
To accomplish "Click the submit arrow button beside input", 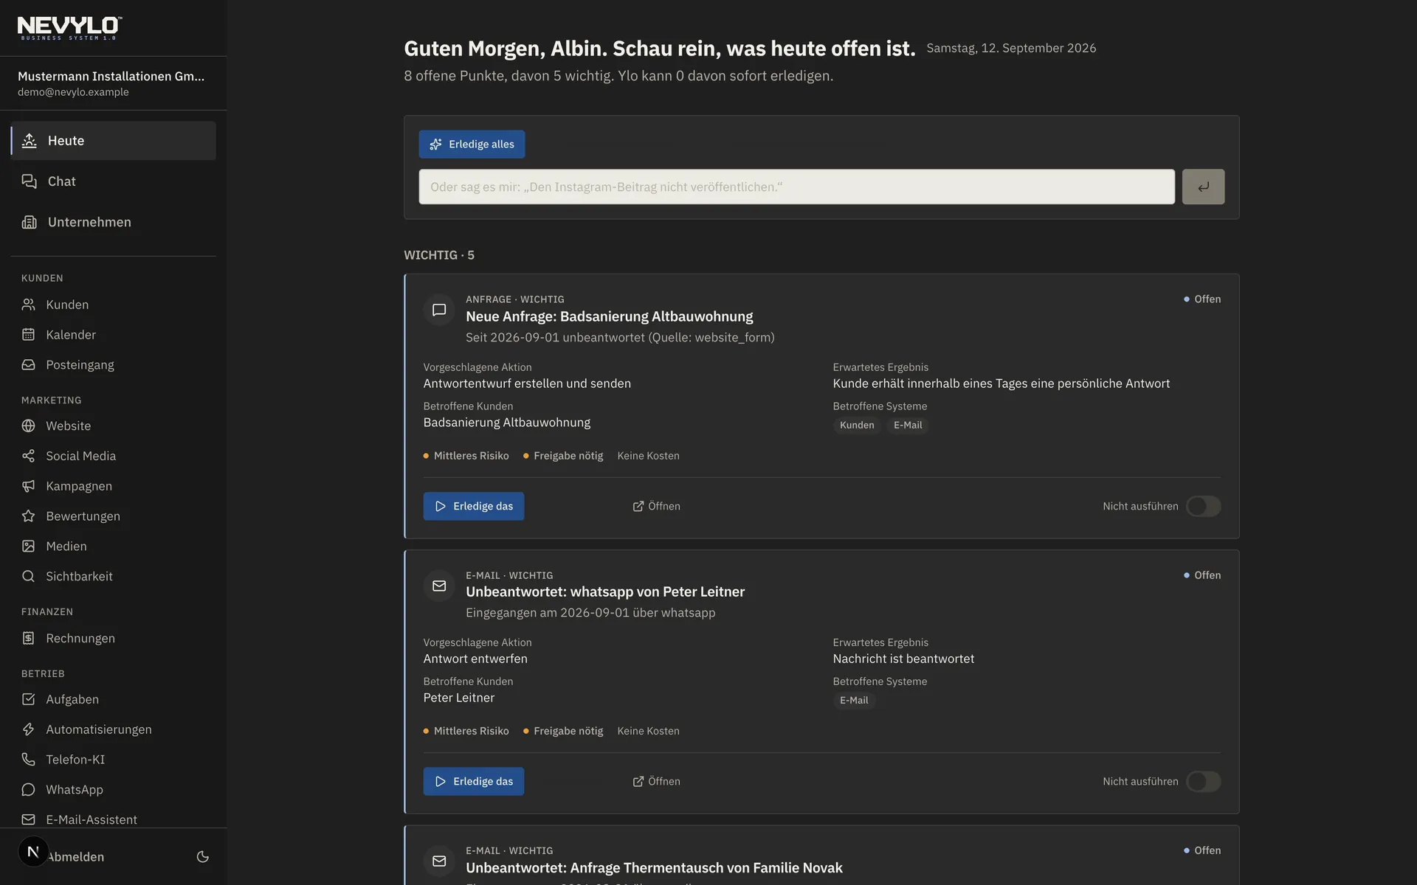I will 1203,187.
